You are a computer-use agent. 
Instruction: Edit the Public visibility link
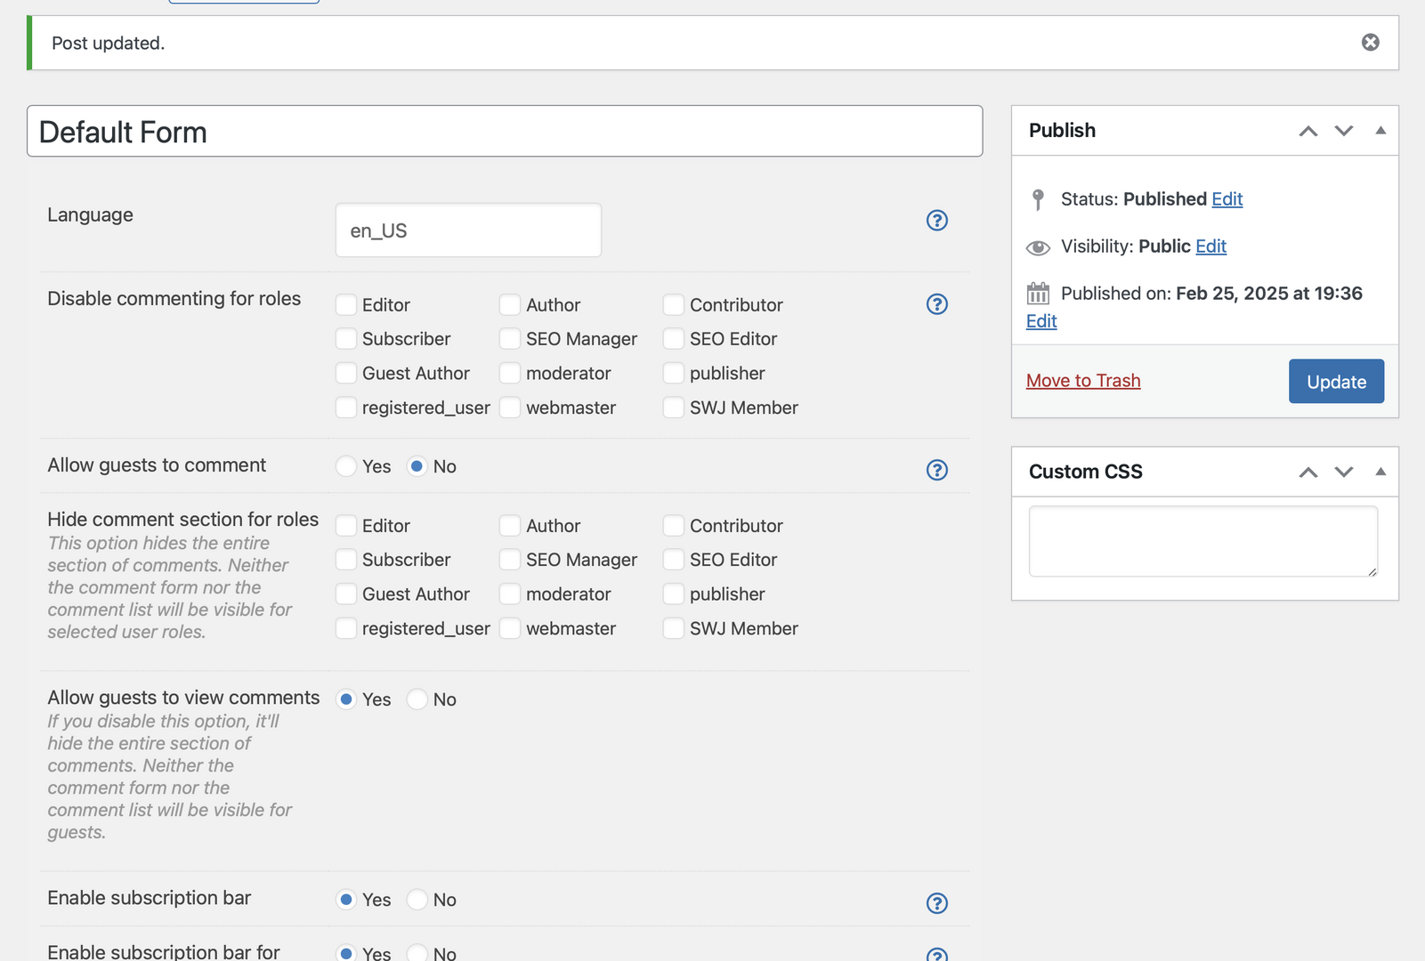click(1210, 246)
